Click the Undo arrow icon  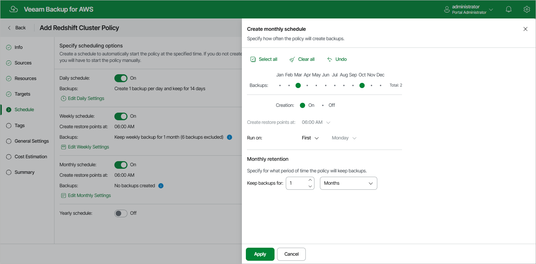(330, 59)
